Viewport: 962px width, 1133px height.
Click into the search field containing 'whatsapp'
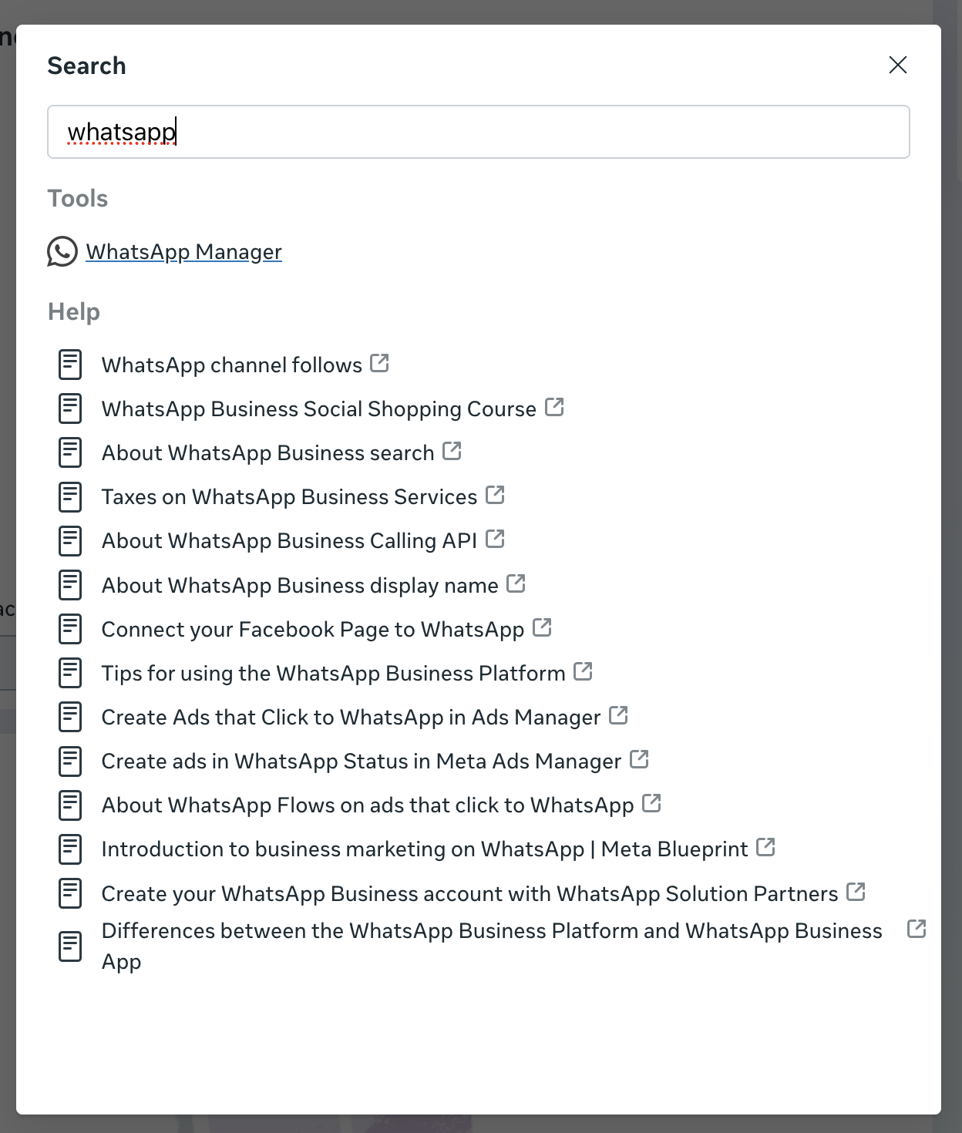click(x=478, y=132)
